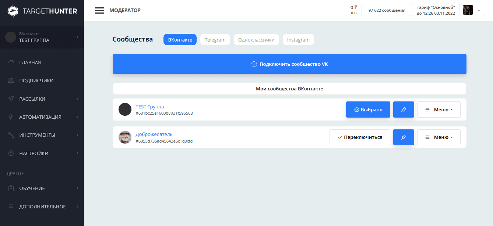Image resolution: width=493 pixels, height=226 pixels.
Task: Pin the TEST Группа community
Action: tap(404, 110)
